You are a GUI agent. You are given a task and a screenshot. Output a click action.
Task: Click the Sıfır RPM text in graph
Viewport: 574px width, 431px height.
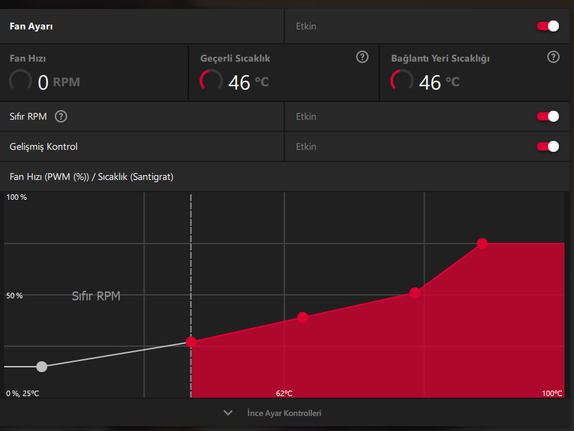coord(96,296)
